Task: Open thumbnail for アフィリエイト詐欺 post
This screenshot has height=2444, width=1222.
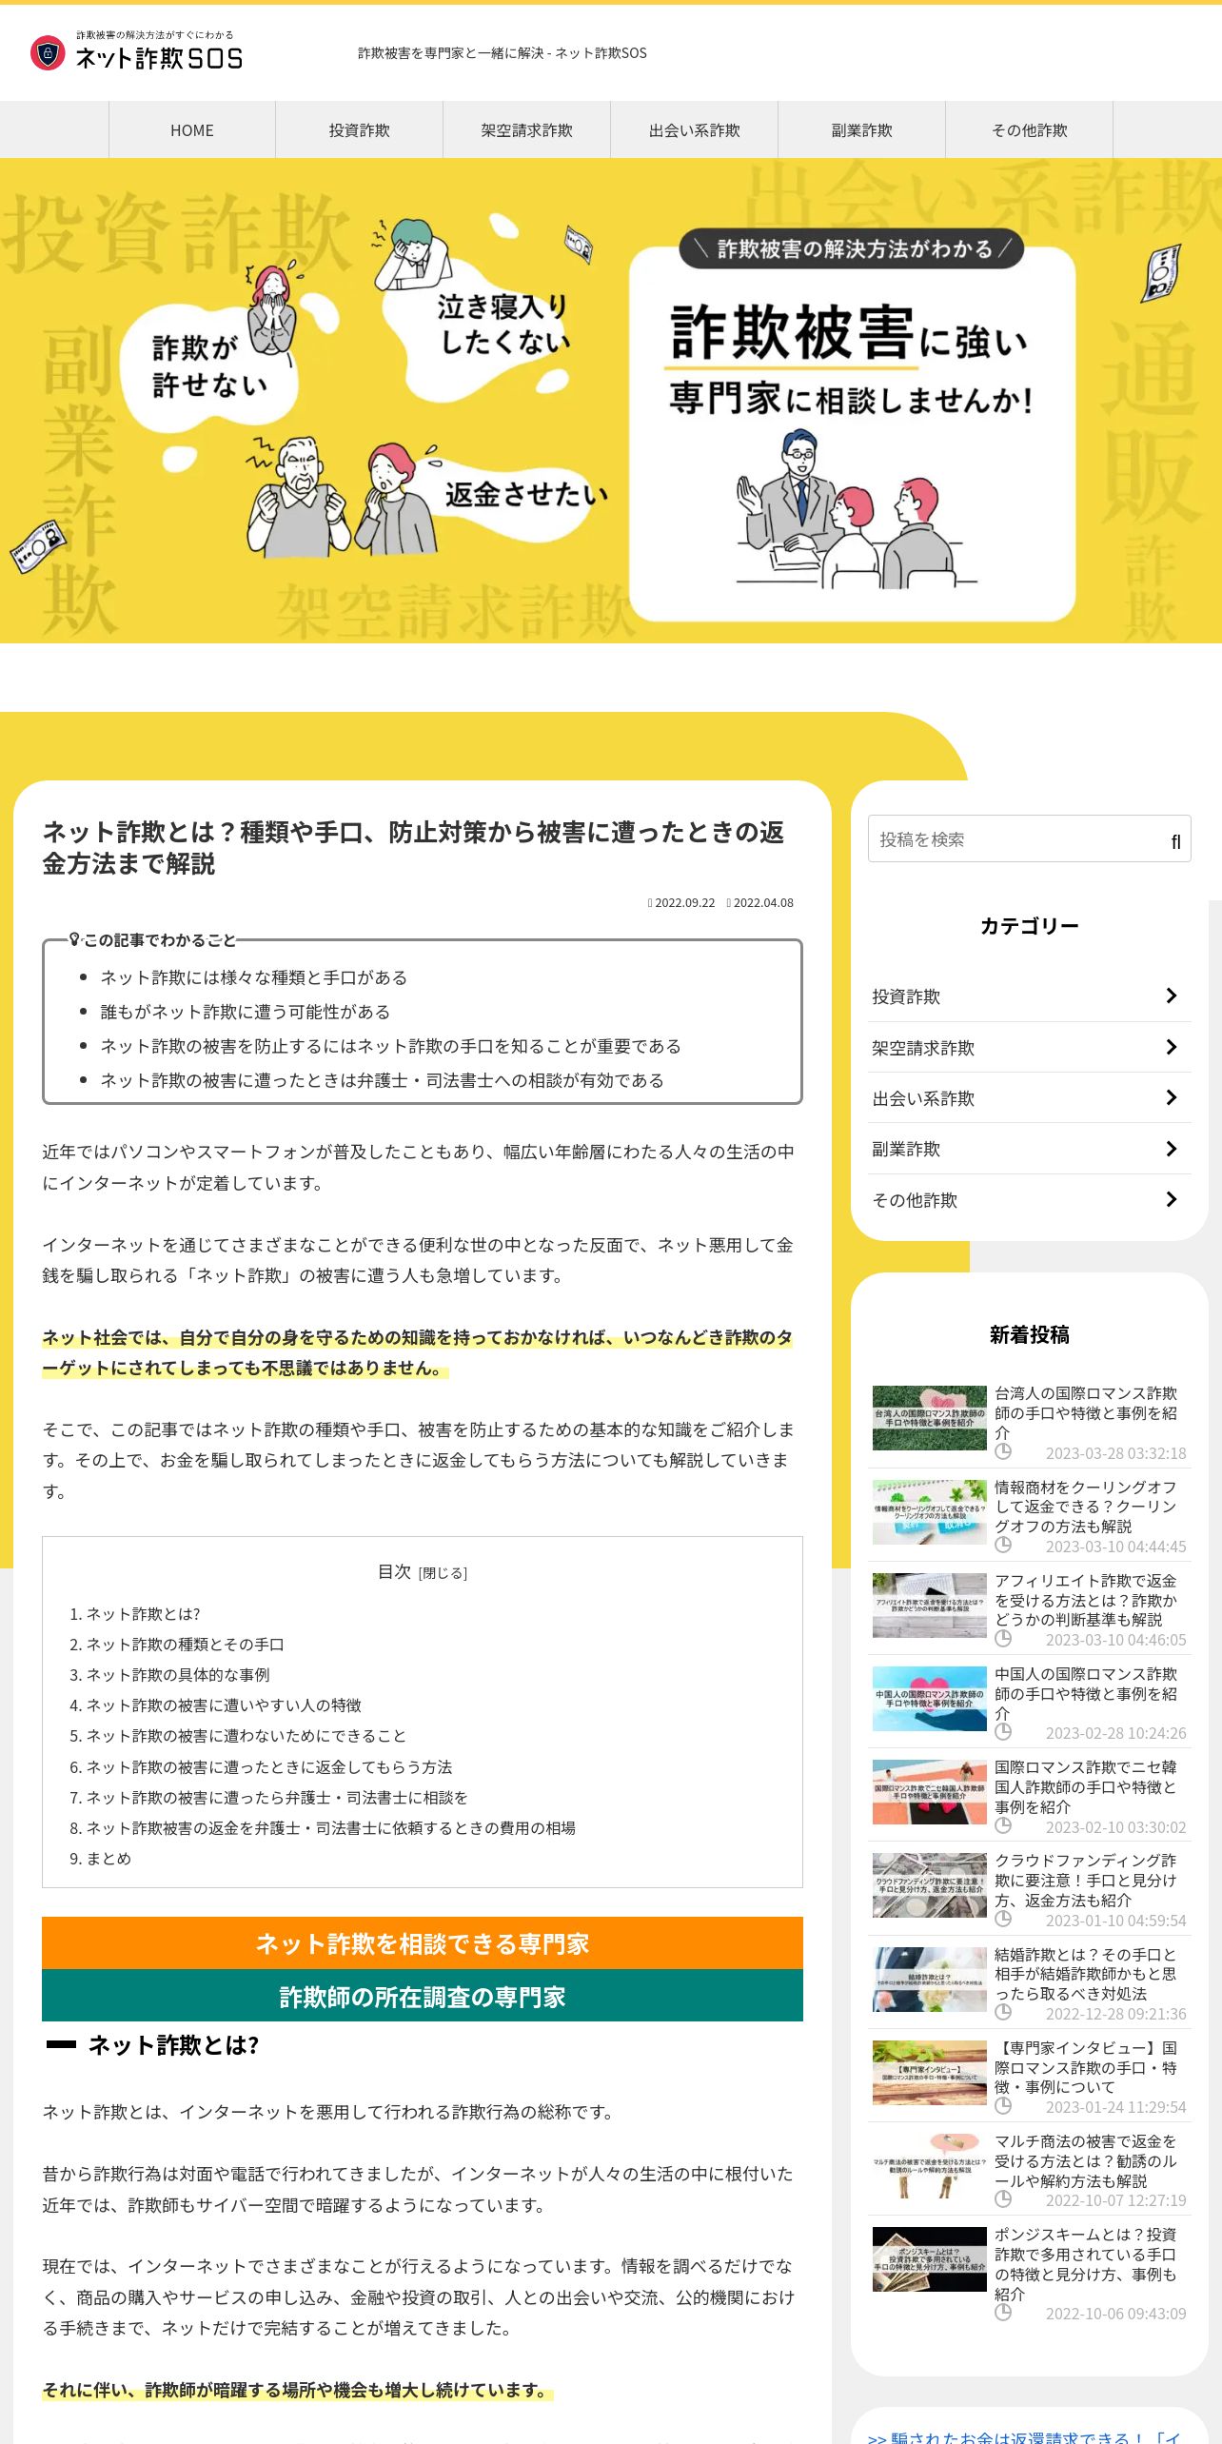Action: coord(930,1606)
